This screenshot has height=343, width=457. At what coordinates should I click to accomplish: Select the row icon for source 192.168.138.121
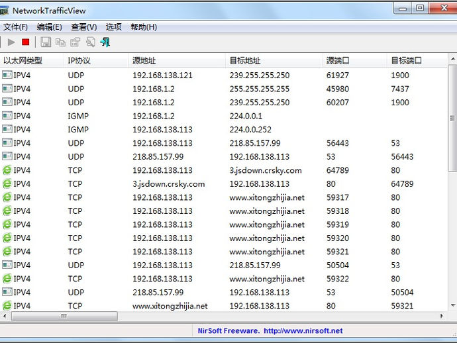(7, 75)
